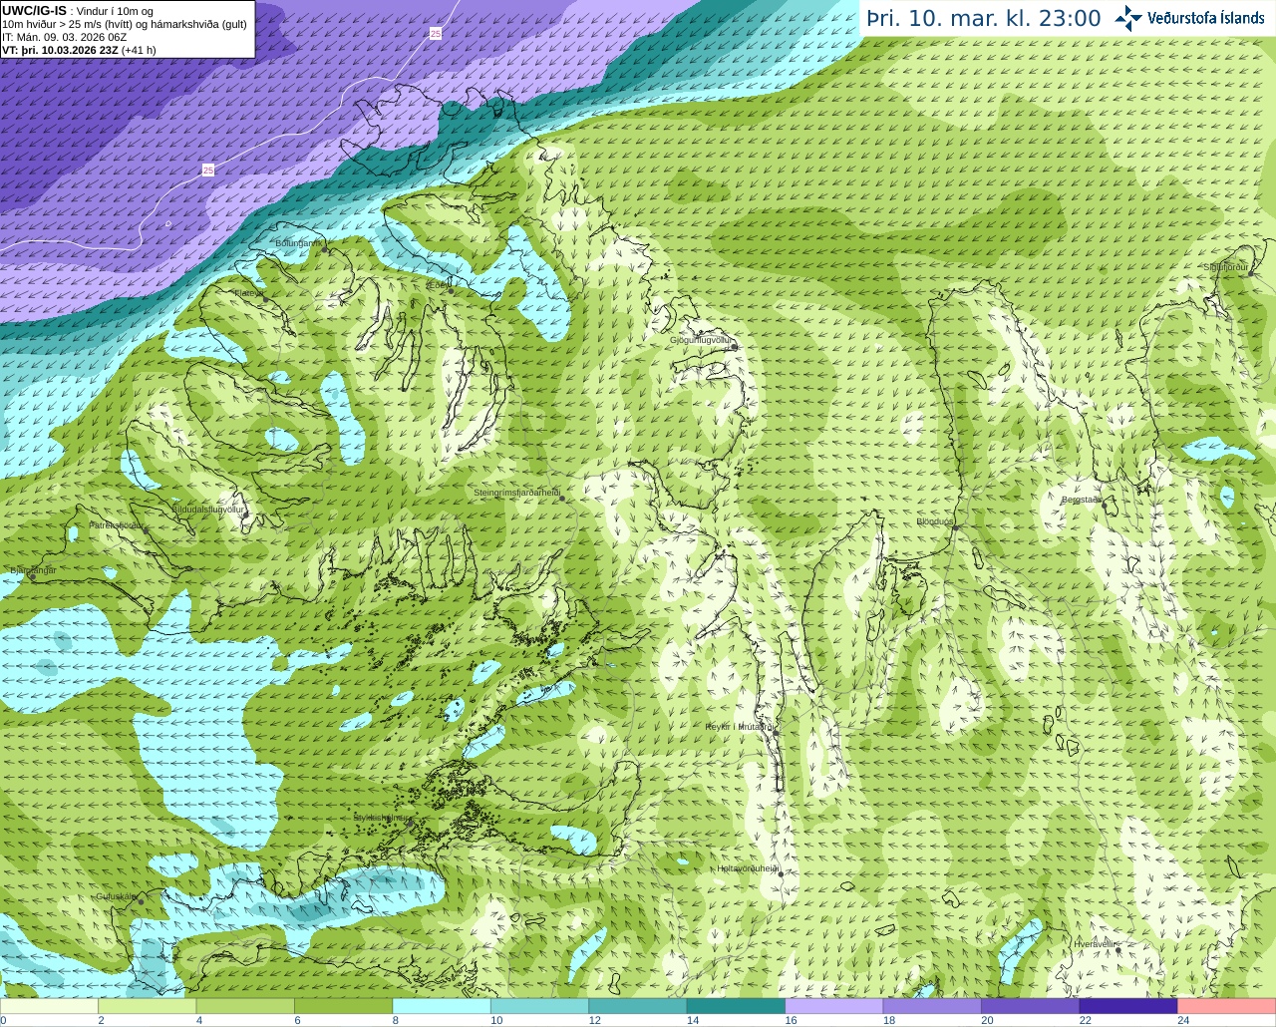Select the light lavender 16–18 m/s legend swatch
The width and height of the screenshot is (1276, 1027).
834,1006
